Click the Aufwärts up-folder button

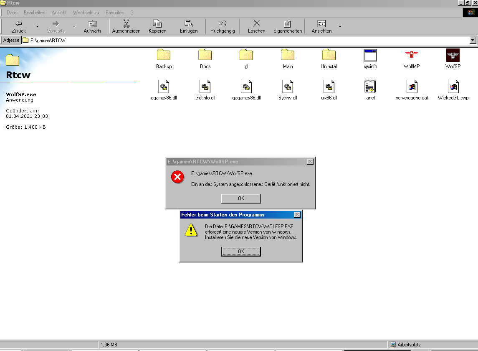pos(92,27)
